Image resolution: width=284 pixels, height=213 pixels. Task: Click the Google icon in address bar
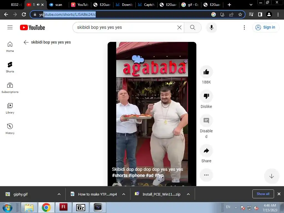click(214, 14)
